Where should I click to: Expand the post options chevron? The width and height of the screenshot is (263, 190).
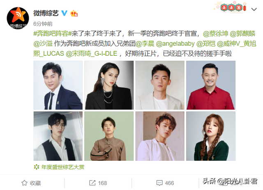(x=254, y=9)
